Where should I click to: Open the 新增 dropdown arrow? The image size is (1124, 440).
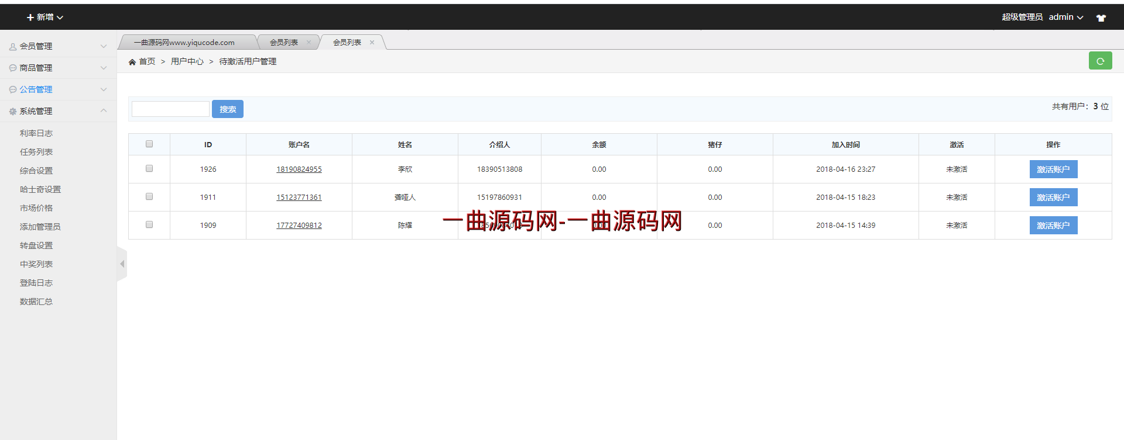(x=60, y=18)
